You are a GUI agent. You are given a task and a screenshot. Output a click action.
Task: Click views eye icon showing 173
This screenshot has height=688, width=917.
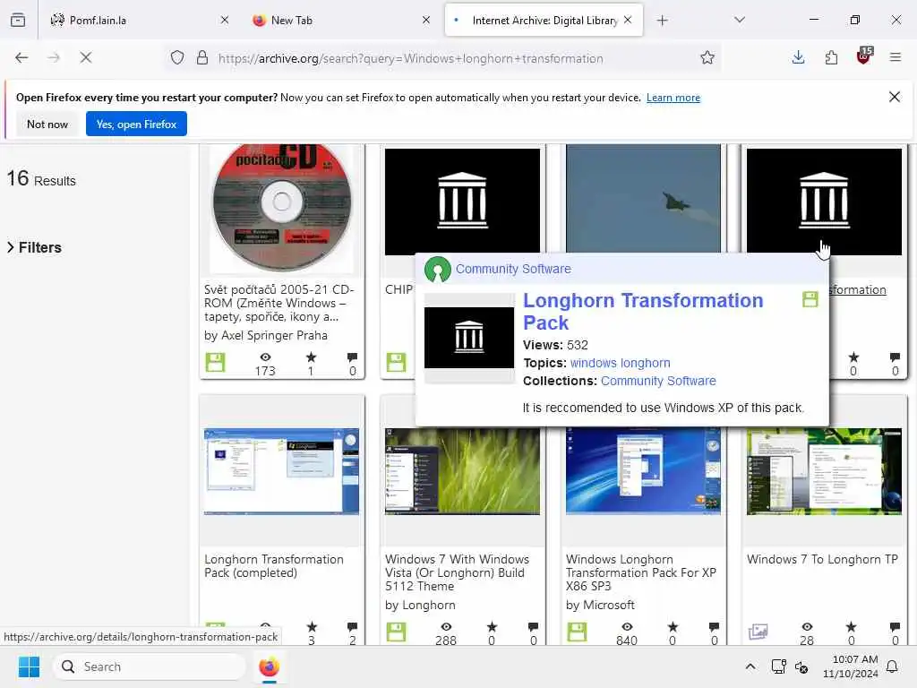coord(265,357)
